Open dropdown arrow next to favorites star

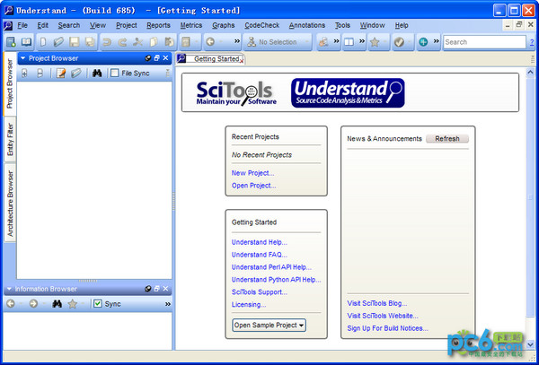[384, 42]
